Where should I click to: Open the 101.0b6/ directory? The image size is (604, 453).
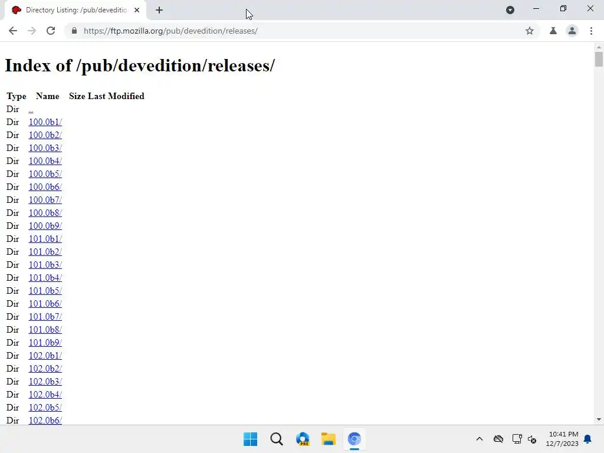pyautogui.click(x=45, y=304)
